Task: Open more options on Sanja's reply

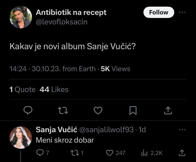Action: click(x=182, y=130)
